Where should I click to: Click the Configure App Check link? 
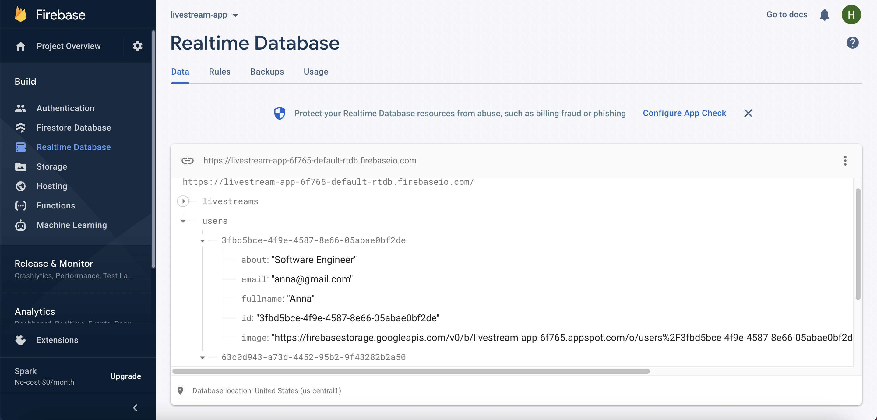tap(684, 113)
